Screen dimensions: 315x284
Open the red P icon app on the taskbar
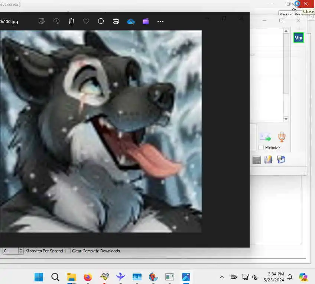click(x=153, y=277)
